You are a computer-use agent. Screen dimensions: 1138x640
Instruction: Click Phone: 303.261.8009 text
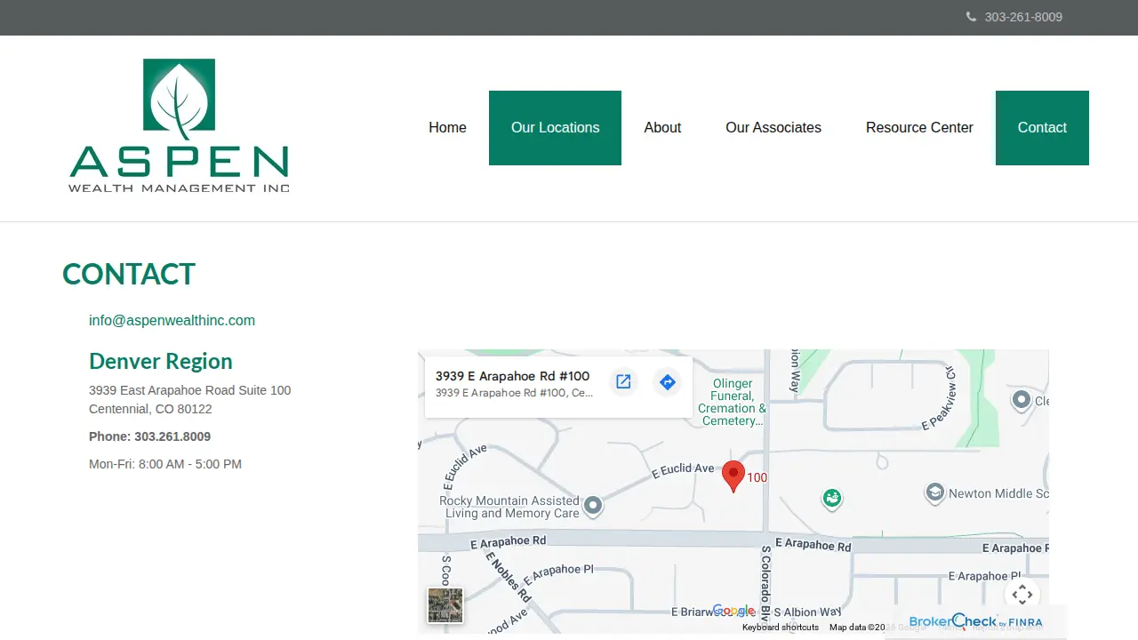pos(149,436)
